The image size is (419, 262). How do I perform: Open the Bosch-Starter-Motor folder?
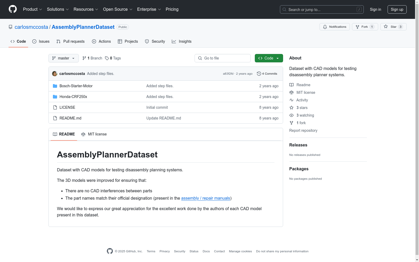coord(76,86)
